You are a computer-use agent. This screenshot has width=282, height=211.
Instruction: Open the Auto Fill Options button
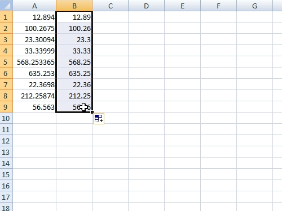point(99,119)
